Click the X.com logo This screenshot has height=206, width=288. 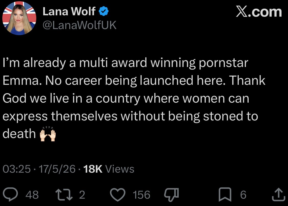click(259, 11)
